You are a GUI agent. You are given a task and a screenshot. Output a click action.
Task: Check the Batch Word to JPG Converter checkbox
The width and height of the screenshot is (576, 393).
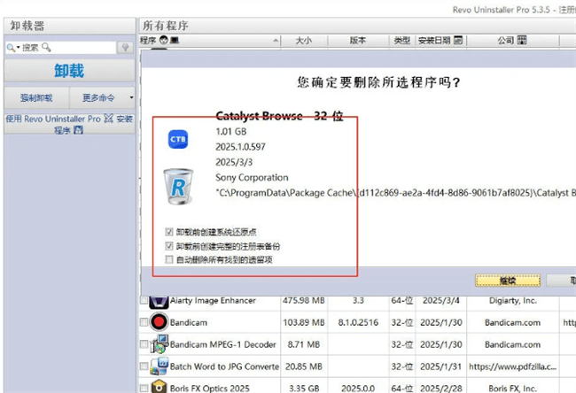144,366
